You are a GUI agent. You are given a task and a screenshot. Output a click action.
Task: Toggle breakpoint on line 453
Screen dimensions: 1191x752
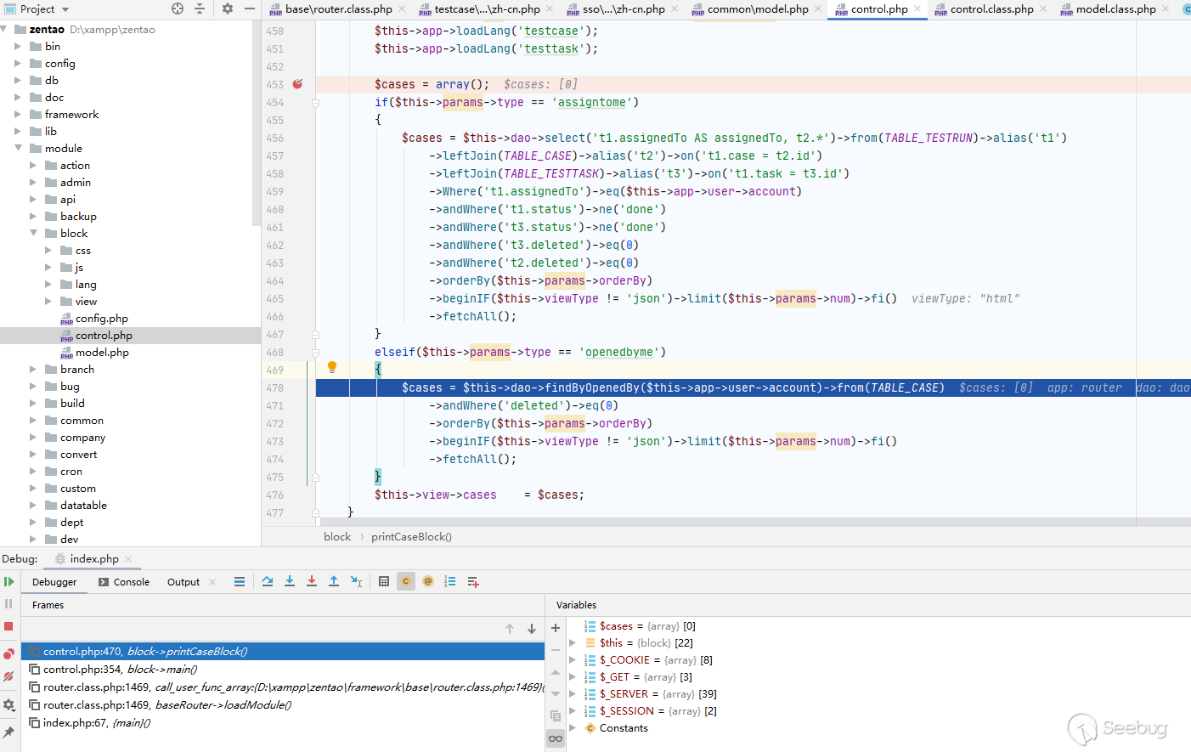[297, 84]
